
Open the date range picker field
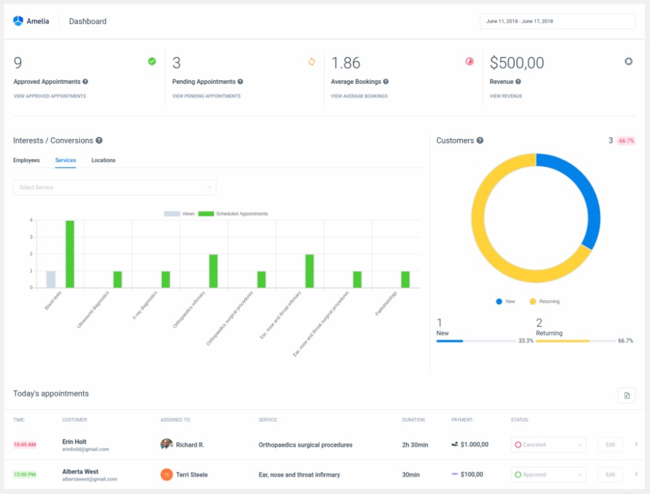(x=558, y=21)
